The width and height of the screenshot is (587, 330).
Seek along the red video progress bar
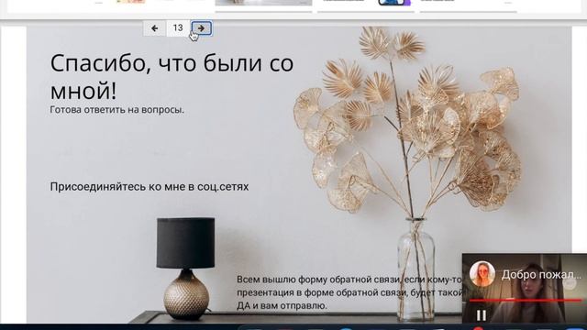526,300
